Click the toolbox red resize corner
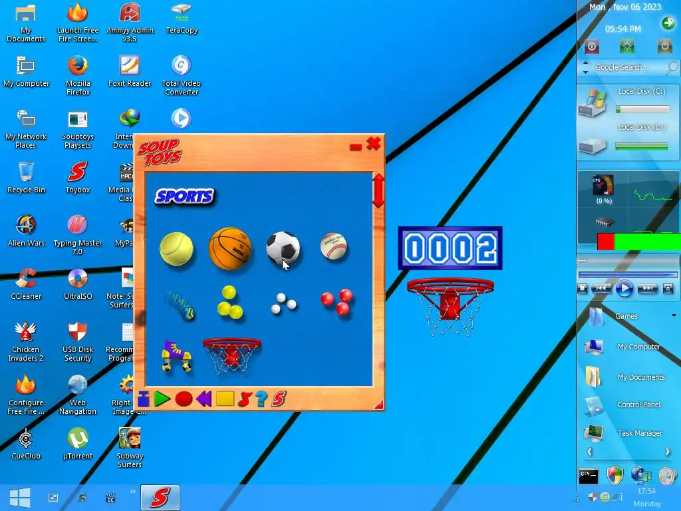The image size is (681, 511). coord(378,405)
